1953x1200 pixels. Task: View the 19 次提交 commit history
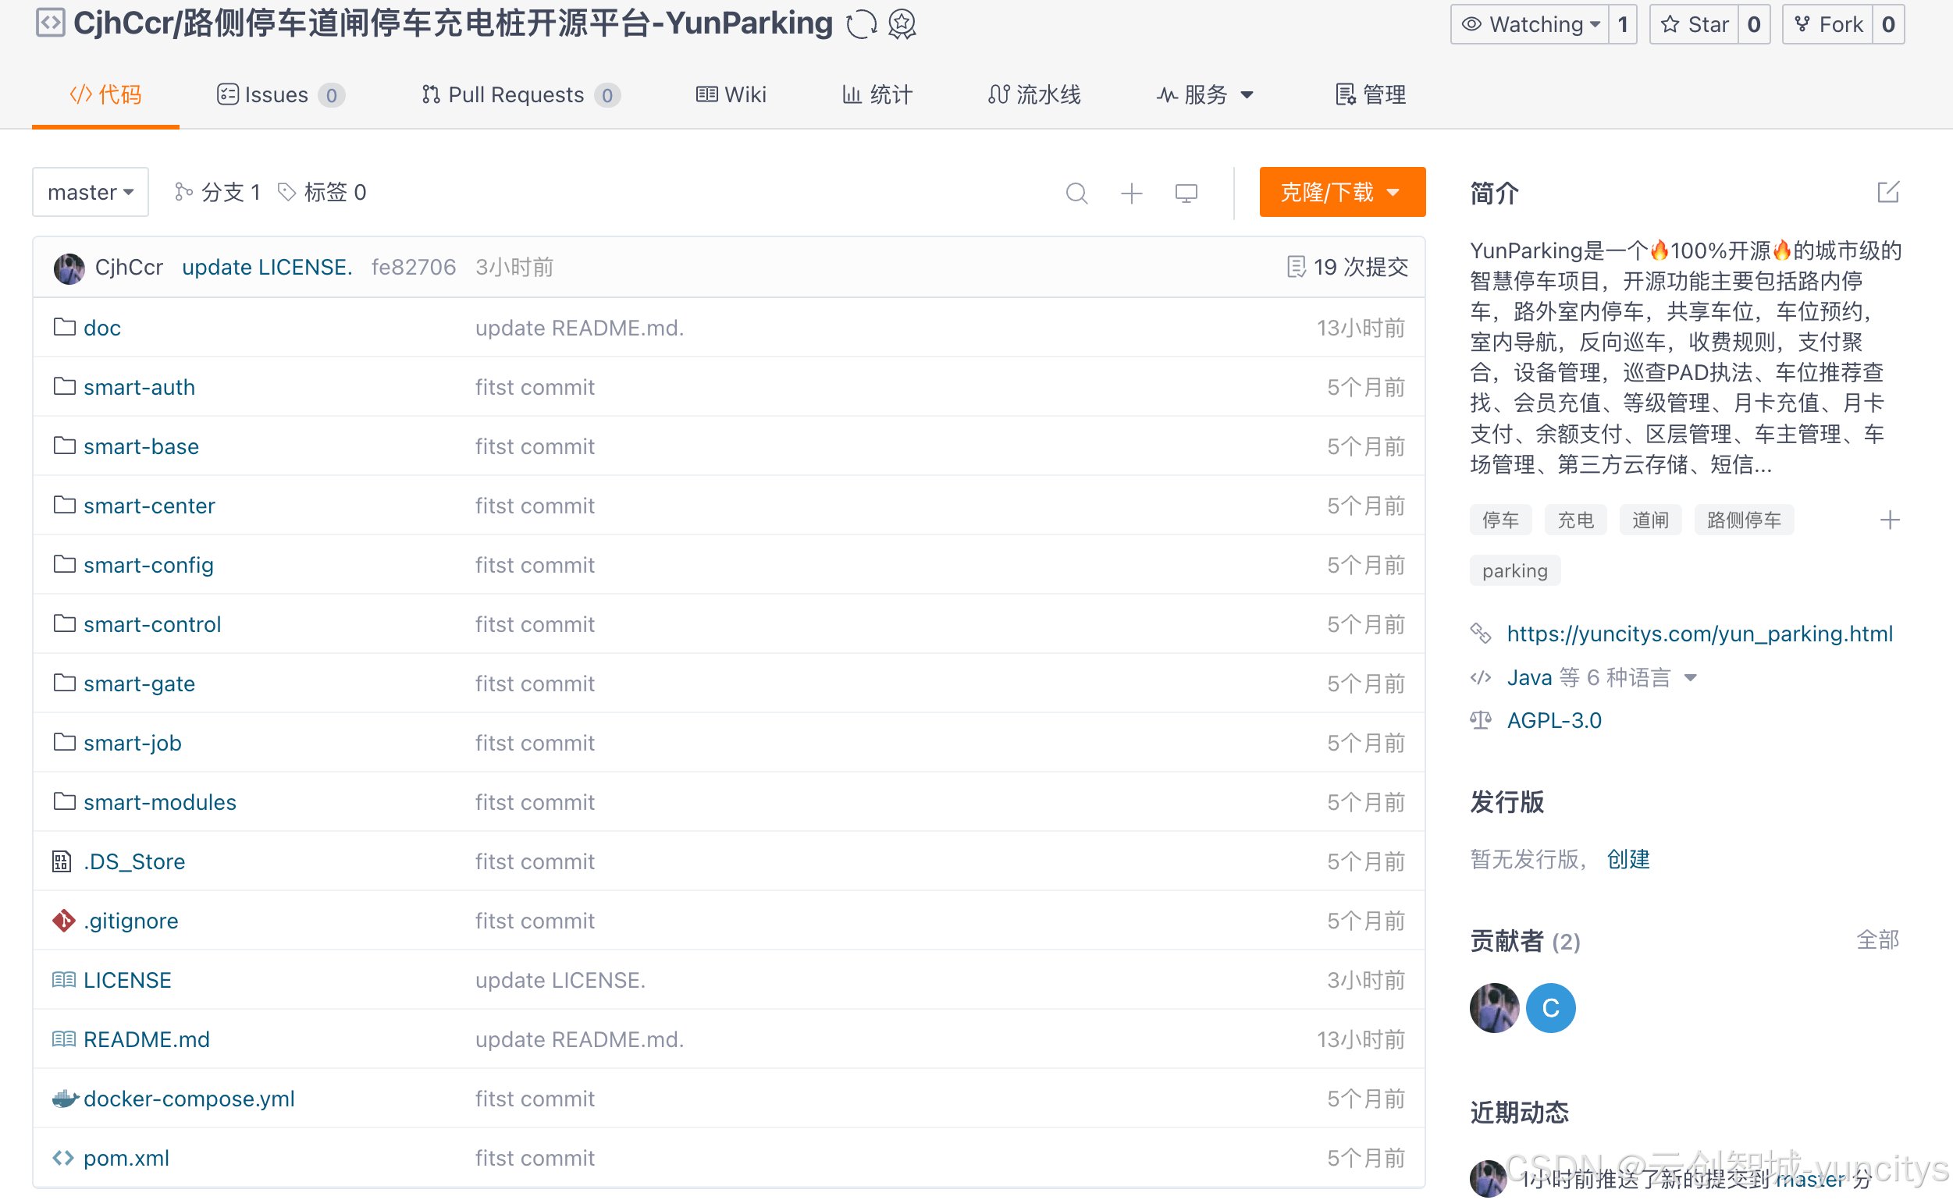(x=1347, y=268)
